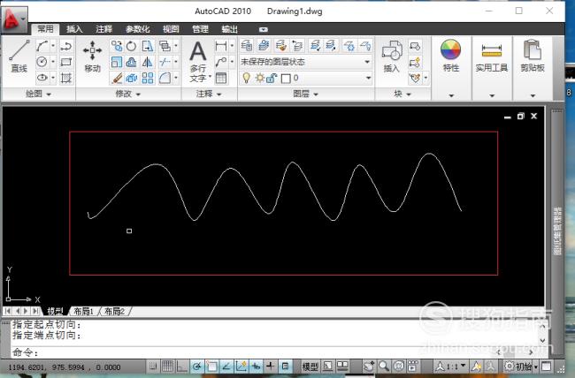Select the Linear dimension tool
575x378 pixels.
pos(221,46)
